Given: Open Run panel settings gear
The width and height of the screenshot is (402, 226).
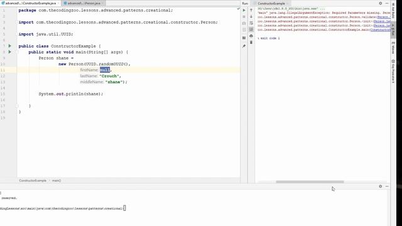Looking at the screenshot, I should (x=381, y=3).
